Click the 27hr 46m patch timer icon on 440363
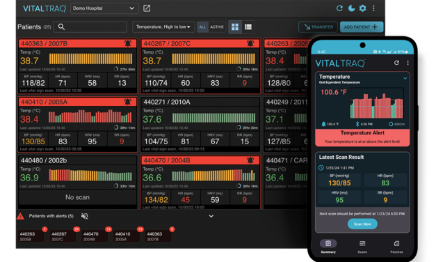Viewport: 436px width, 262px height. 116,69
